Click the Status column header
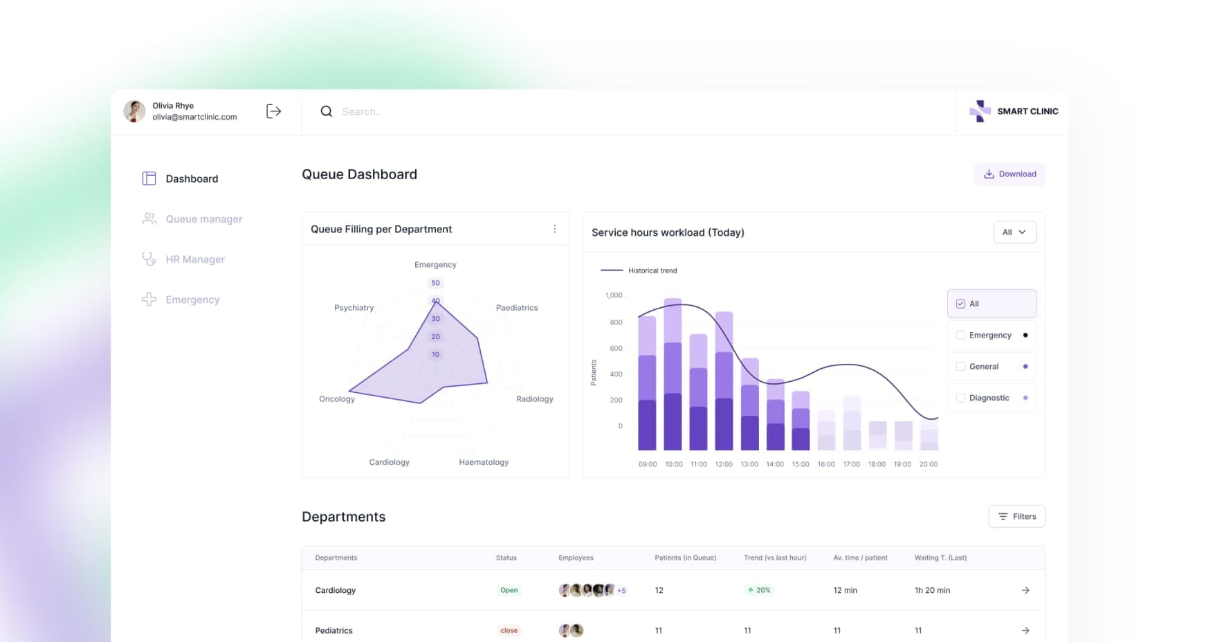 506,558
